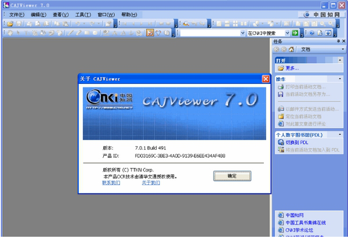This screenshot has width=348, height=246.
Task: Click the last page navigation icon
Action: tap(150, 24)
